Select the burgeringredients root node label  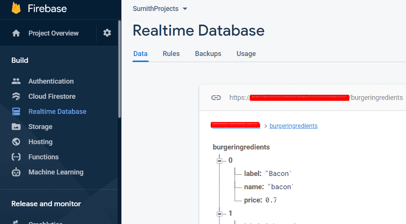coord(241,147)
